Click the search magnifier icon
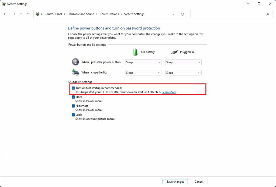Image resolution: width=276 pixels, height=187 pixels. (268, 14)
